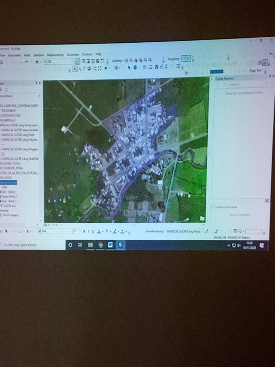
Task: Select the black arrow Select Elements tool
Action: [x=129, y=67]
